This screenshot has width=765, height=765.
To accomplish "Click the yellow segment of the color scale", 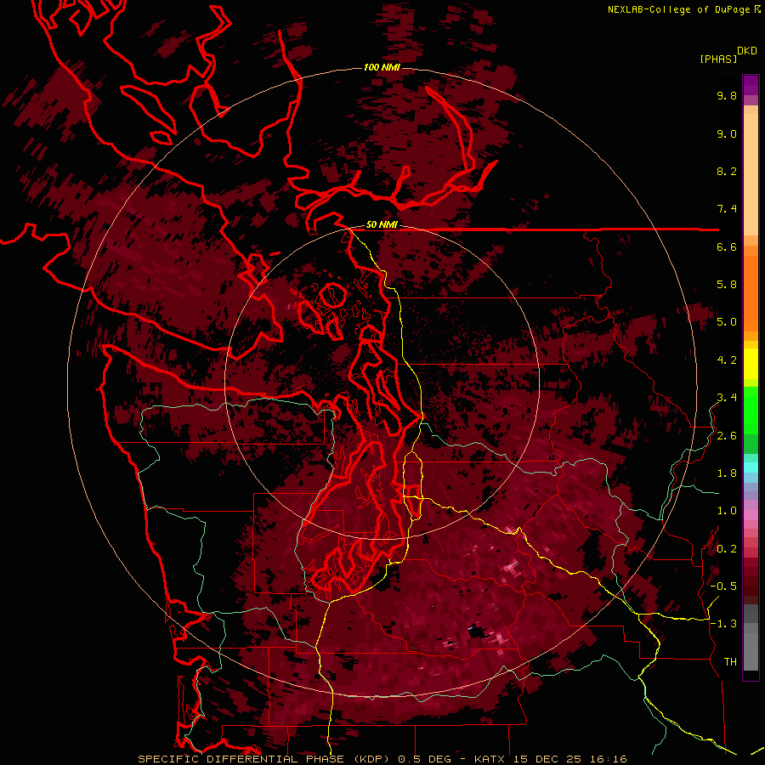I will point(751,364).
